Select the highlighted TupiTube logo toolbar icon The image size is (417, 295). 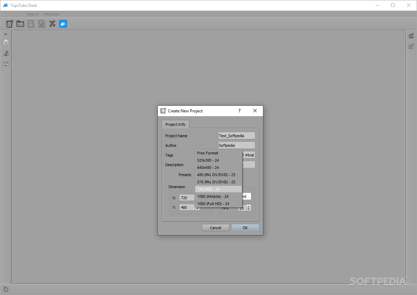(63, 23)
